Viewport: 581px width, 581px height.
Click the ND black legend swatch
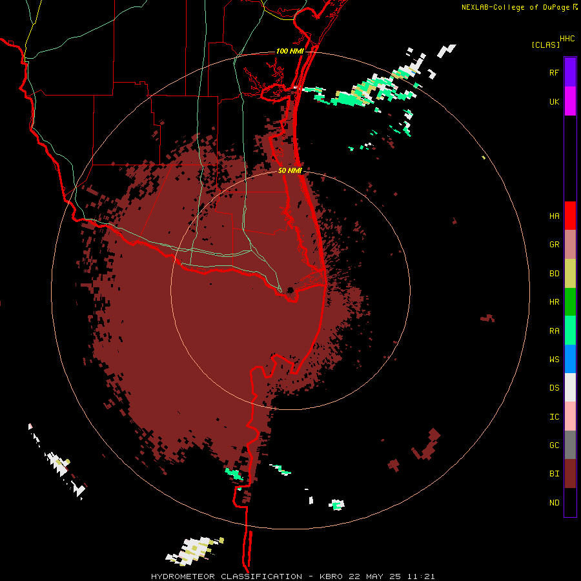point(570,502)
